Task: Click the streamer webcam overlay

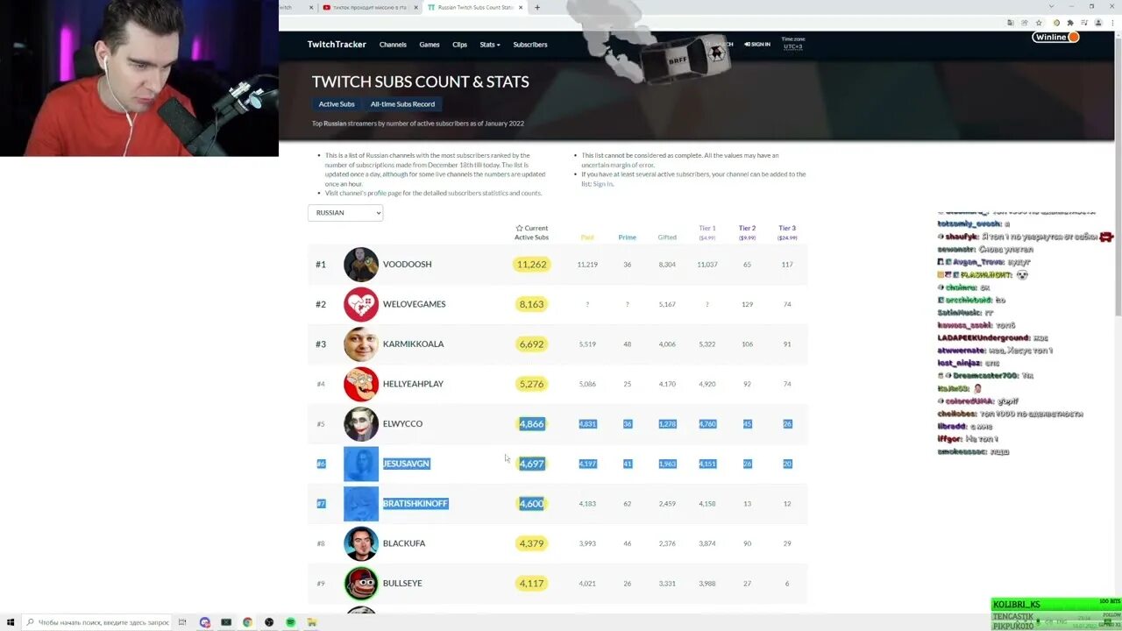Action: 139,78
